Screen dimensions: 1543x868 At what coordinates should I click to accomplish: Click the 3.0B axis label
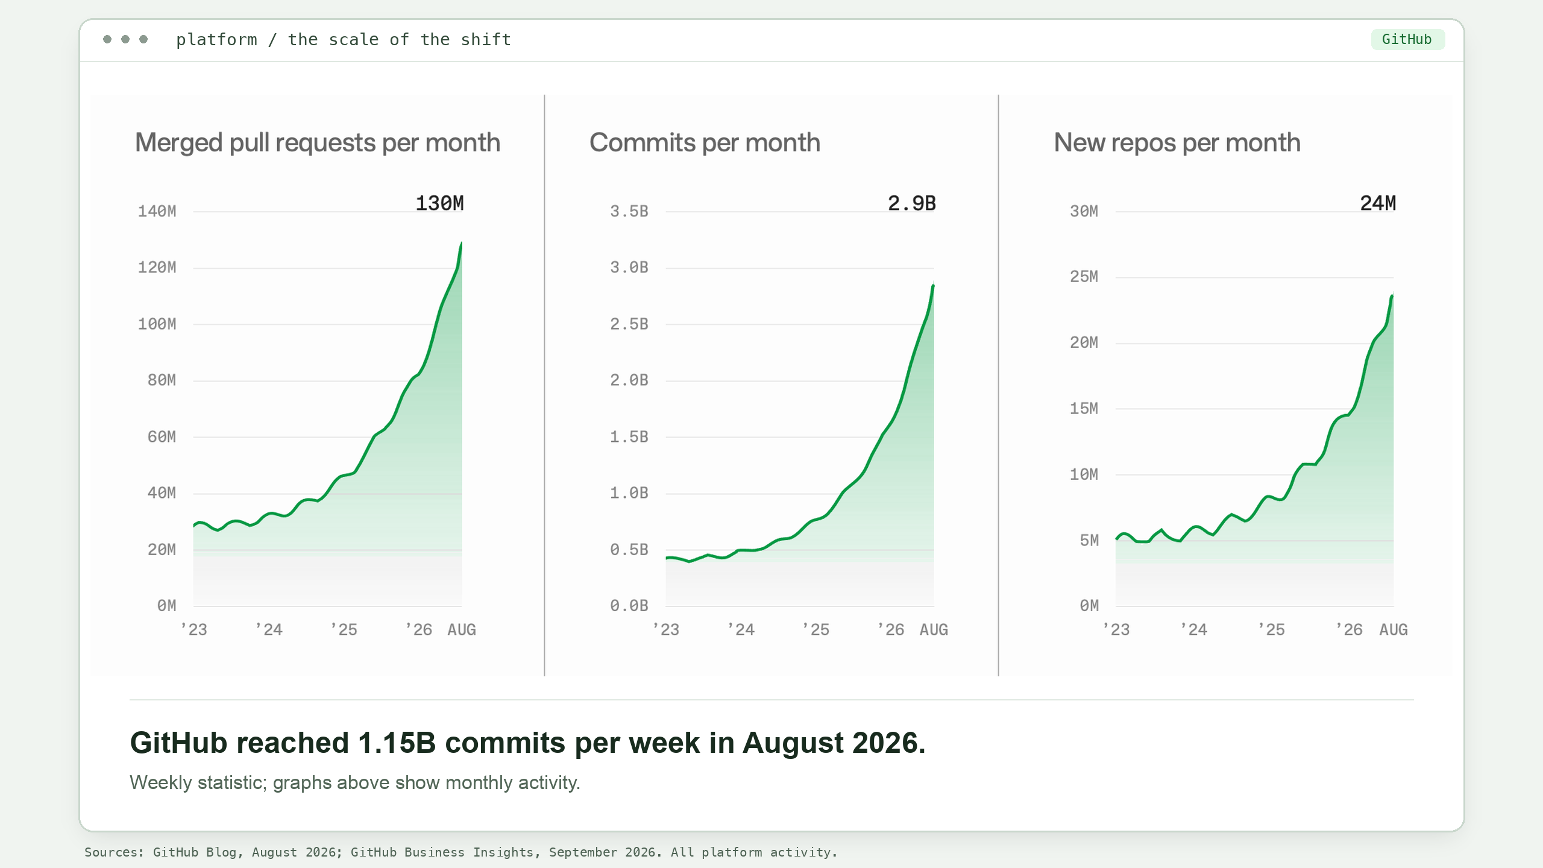pyautogui.click(x=629, y=268)
